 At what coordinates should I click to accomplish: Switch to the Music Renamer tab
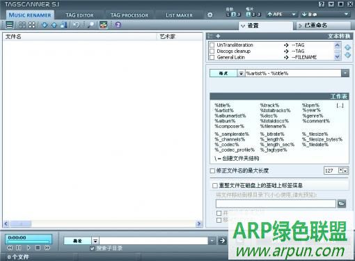click(x=30, y=15)
